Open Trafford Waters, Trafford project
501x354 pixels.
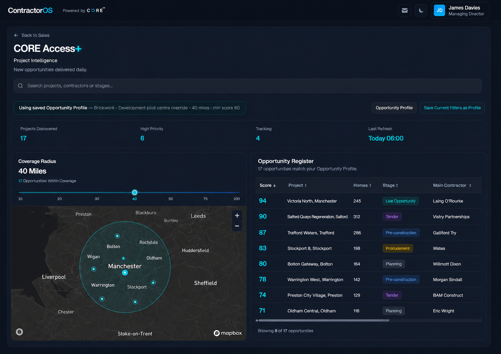tap(311, 233)
